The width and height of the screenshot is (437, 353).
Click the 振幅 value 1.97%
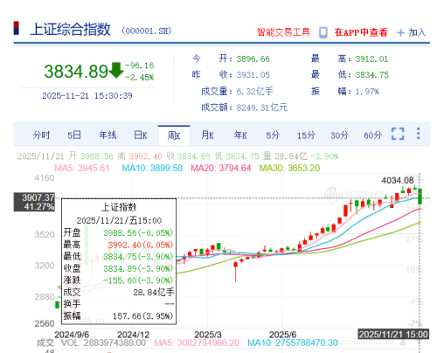point(367,92)
